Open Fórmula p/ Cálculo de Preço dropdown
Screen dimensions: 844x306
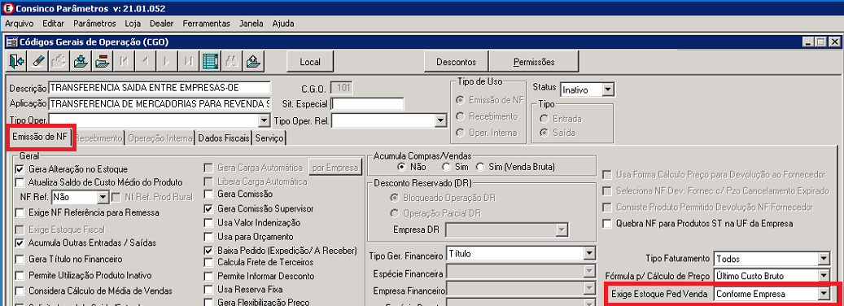(824, 277)
